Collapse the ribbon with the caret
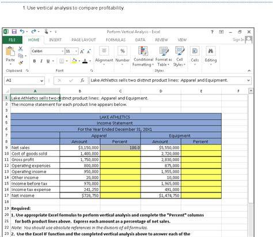273x237 pixels. click(249, 71)
